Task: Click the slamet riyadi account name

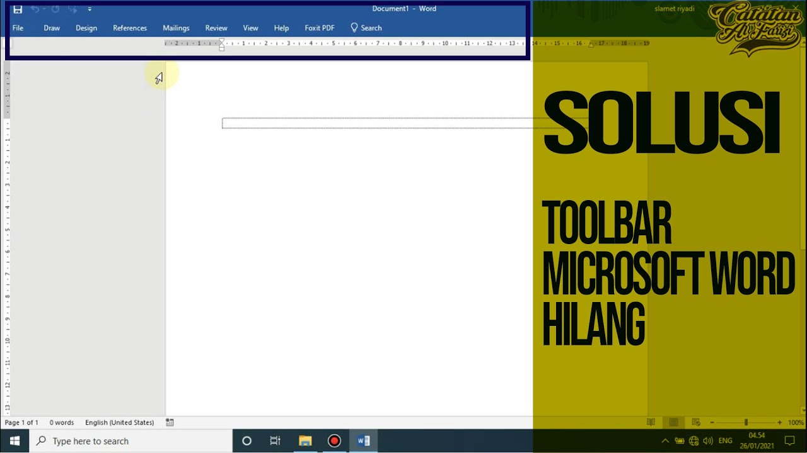Action: click(674, 9)
